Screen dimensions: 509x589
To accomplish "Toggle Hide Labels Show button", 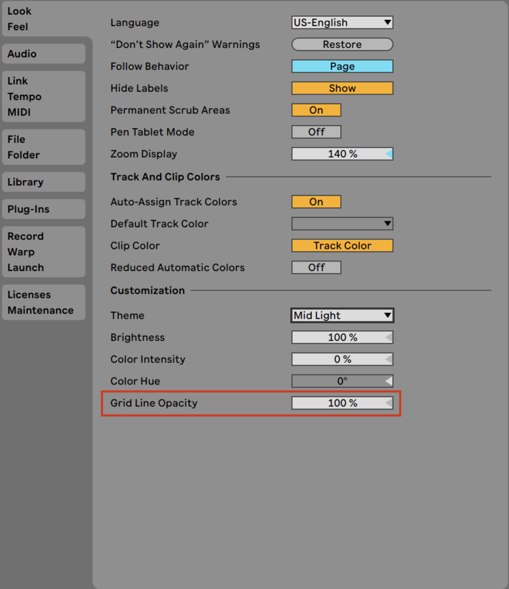I will click(342, 88).
